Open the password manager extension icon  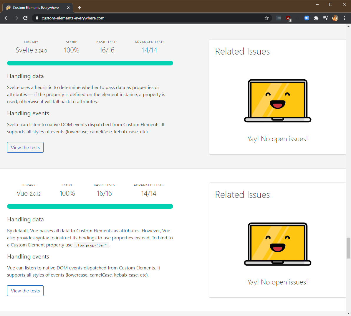coord(279,18)
